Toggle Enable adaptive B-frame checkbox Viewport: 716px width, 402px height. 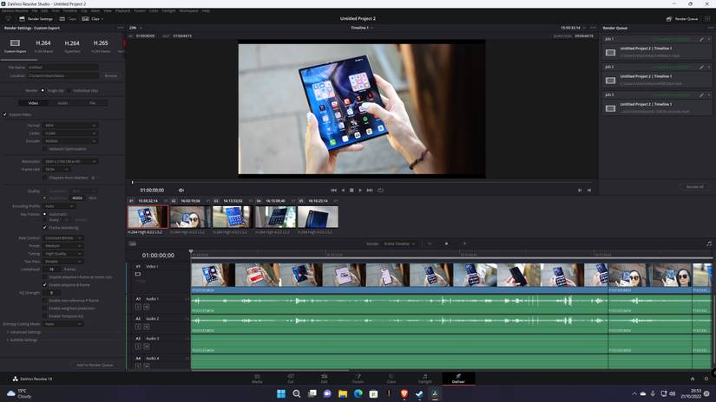45,285
